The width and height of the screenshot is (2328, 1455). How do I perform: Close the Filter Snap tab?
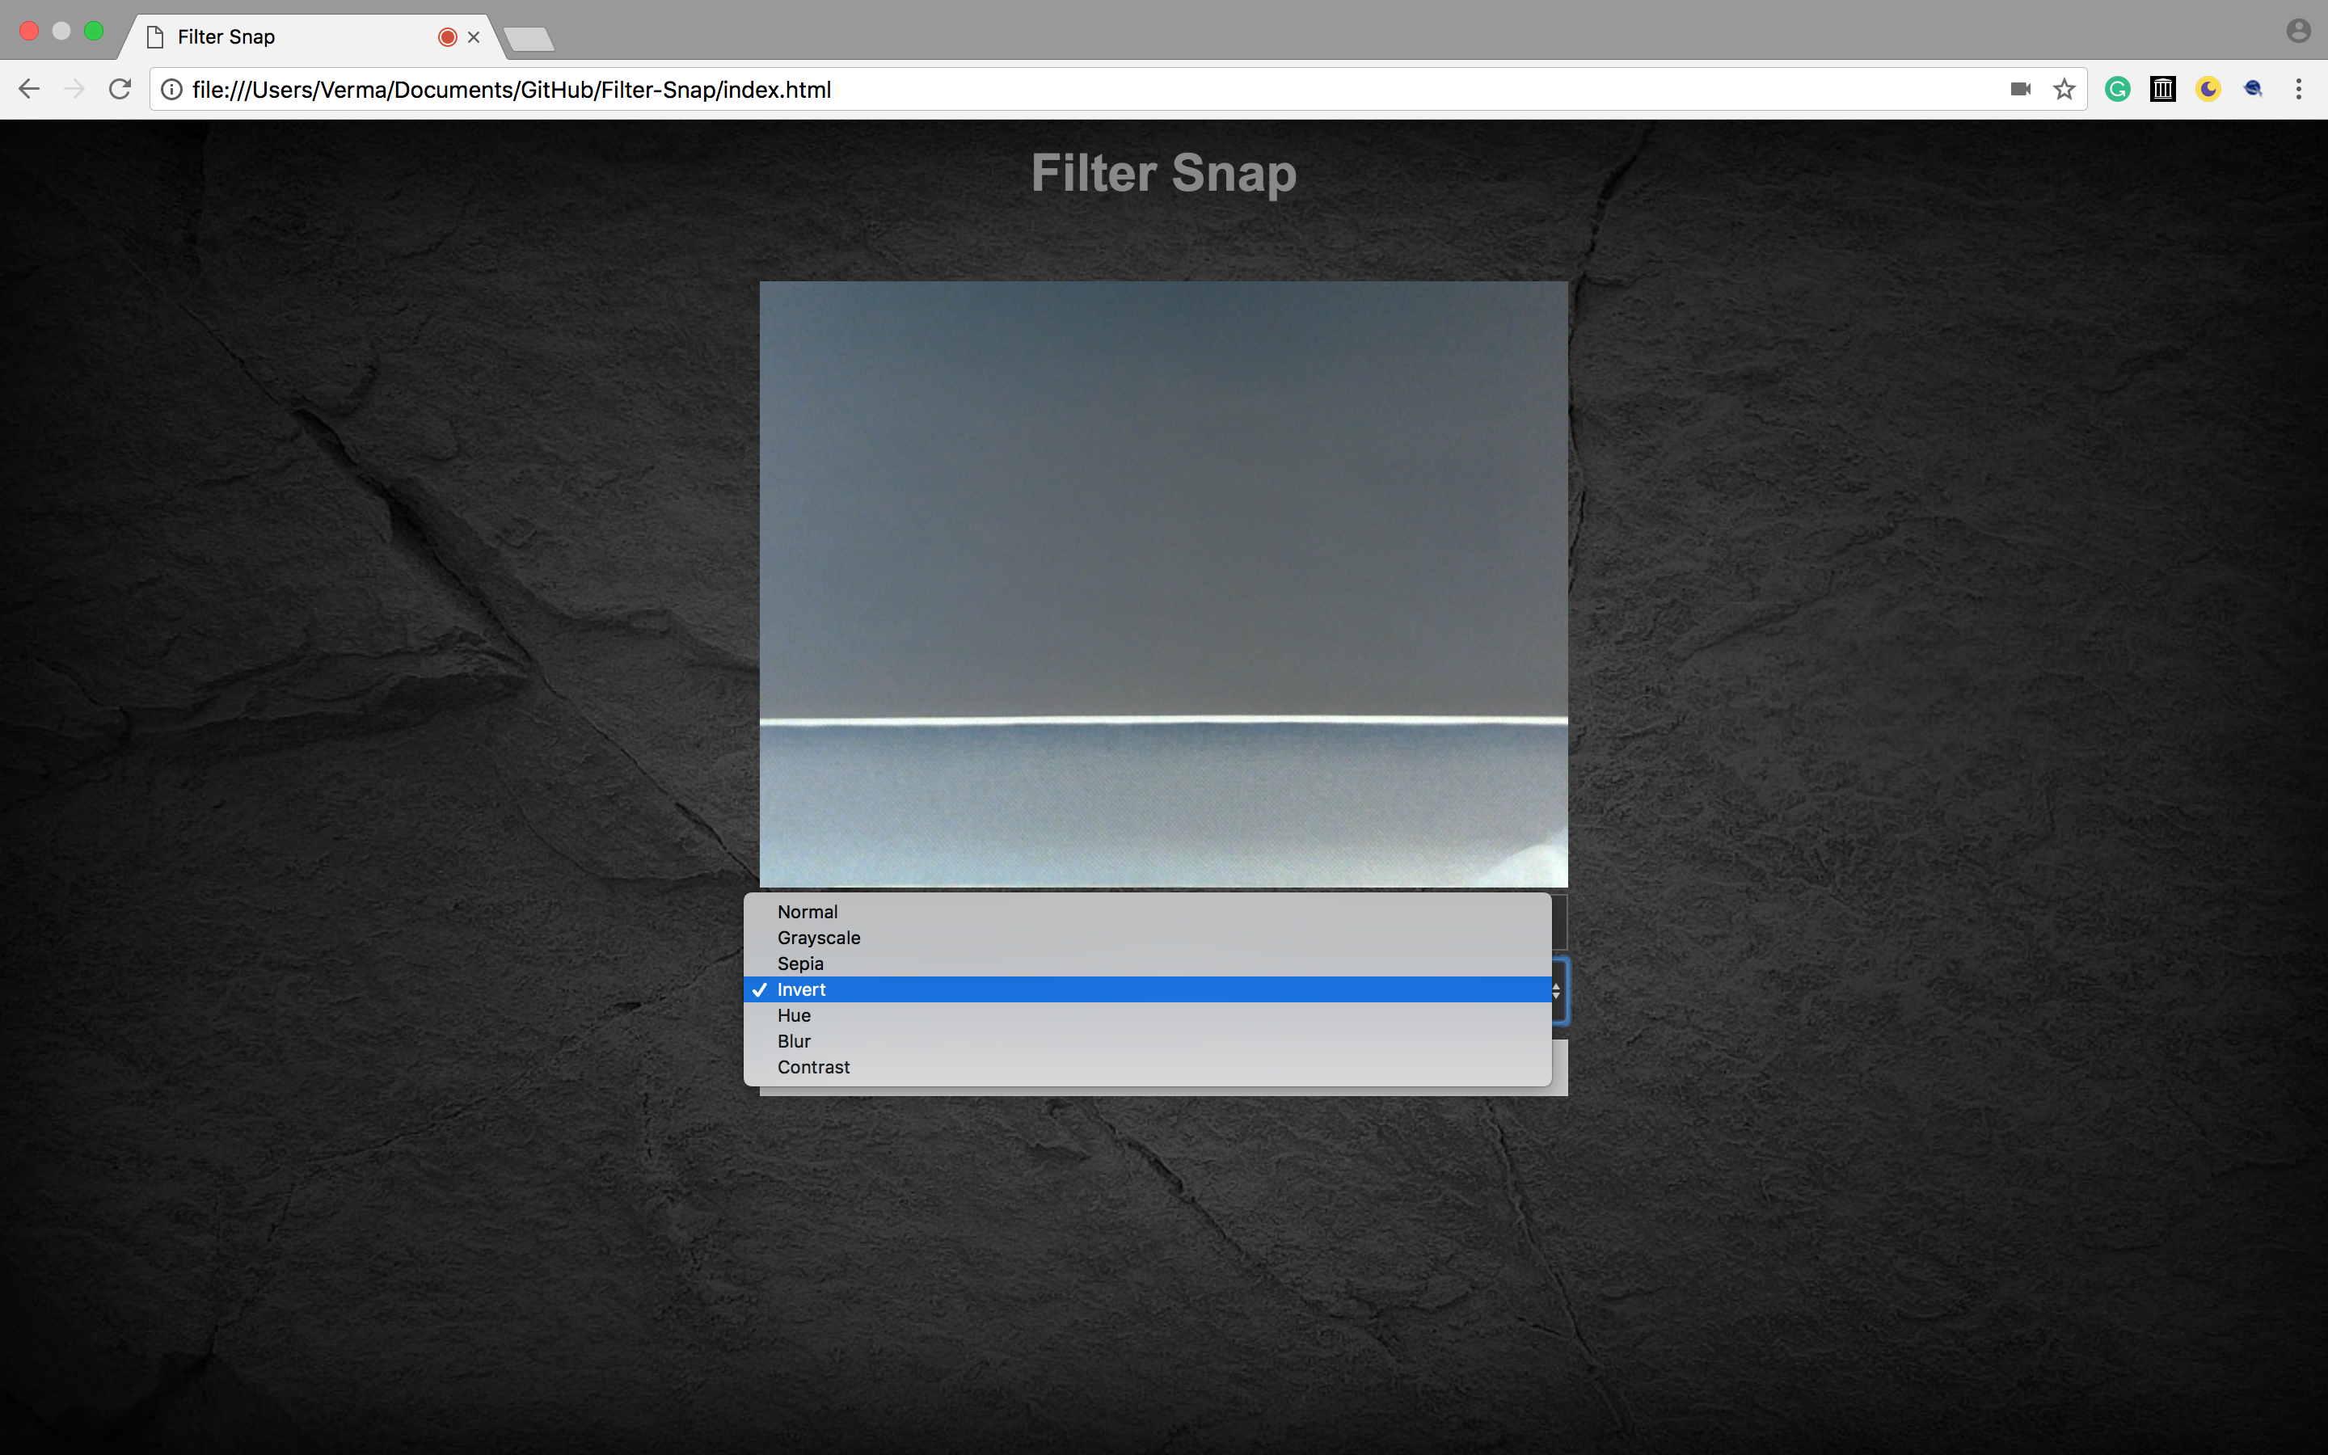click(474, 36)
